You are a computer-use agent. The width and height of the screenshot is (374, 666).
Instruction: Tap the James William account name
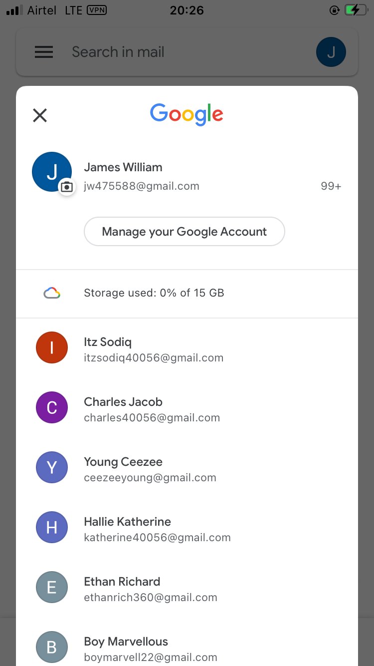(x=123, y=167)
